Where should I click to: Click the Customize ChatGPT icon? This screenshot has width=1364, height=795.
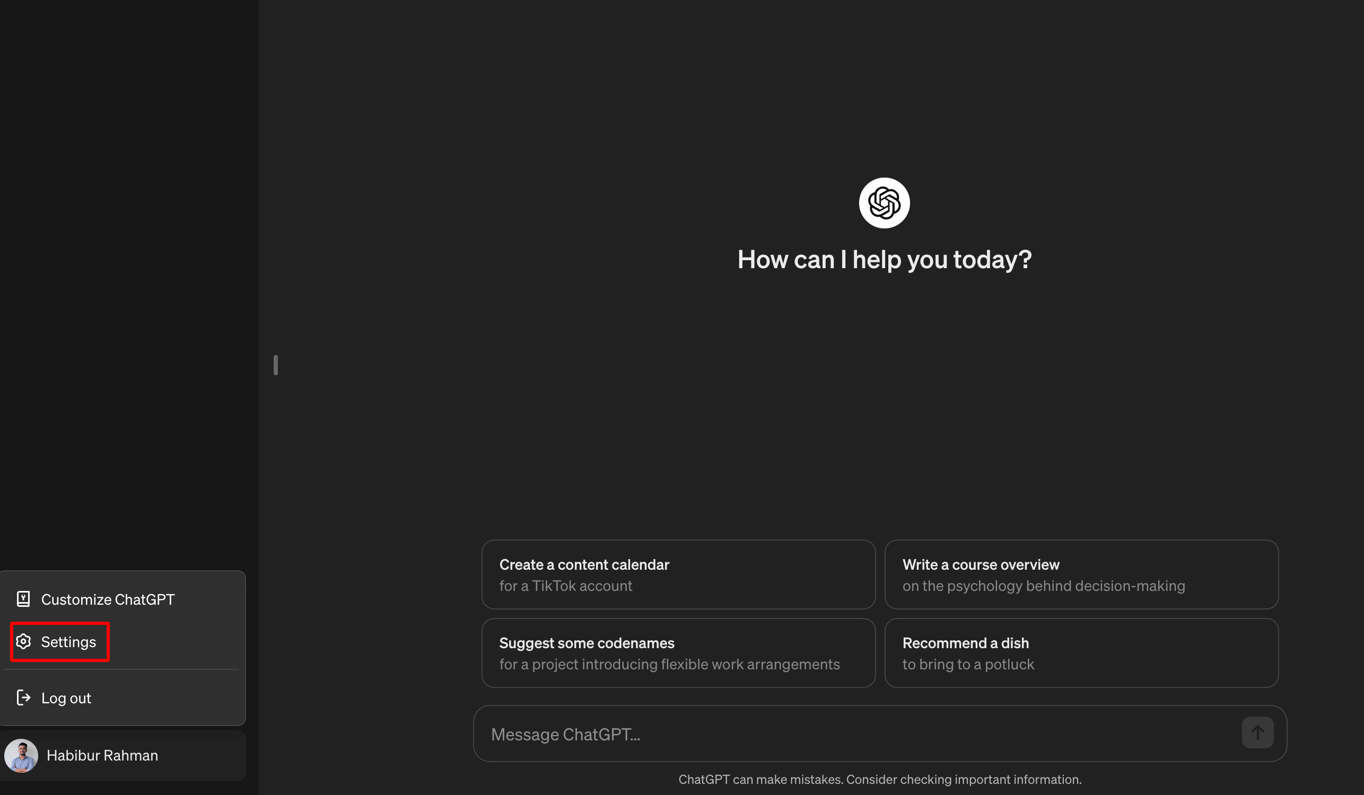(x=23, y=598)
